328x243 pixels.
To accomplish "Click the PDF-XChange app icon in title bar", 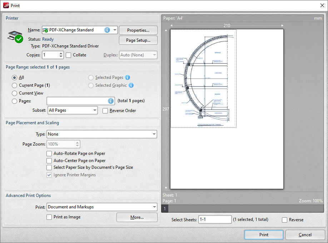I will [6, 5].
